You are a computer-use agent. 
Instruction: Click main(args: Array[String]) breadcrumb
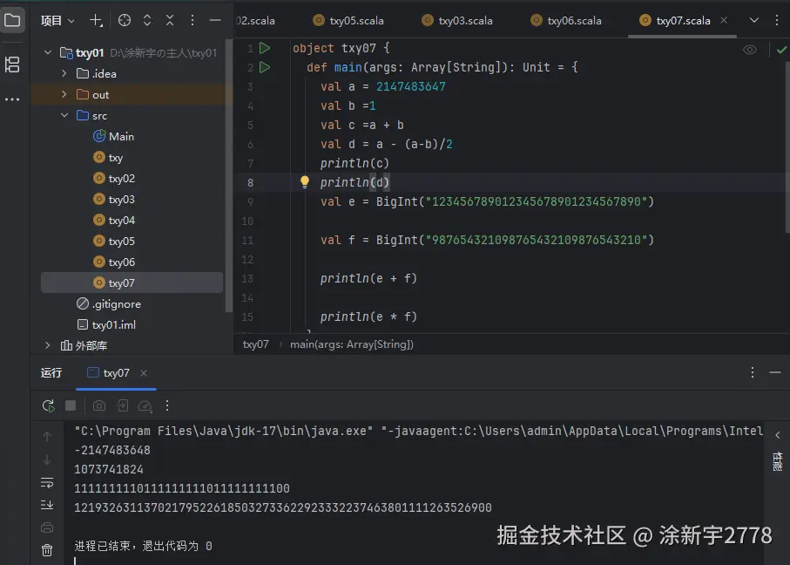coord(352,344)
